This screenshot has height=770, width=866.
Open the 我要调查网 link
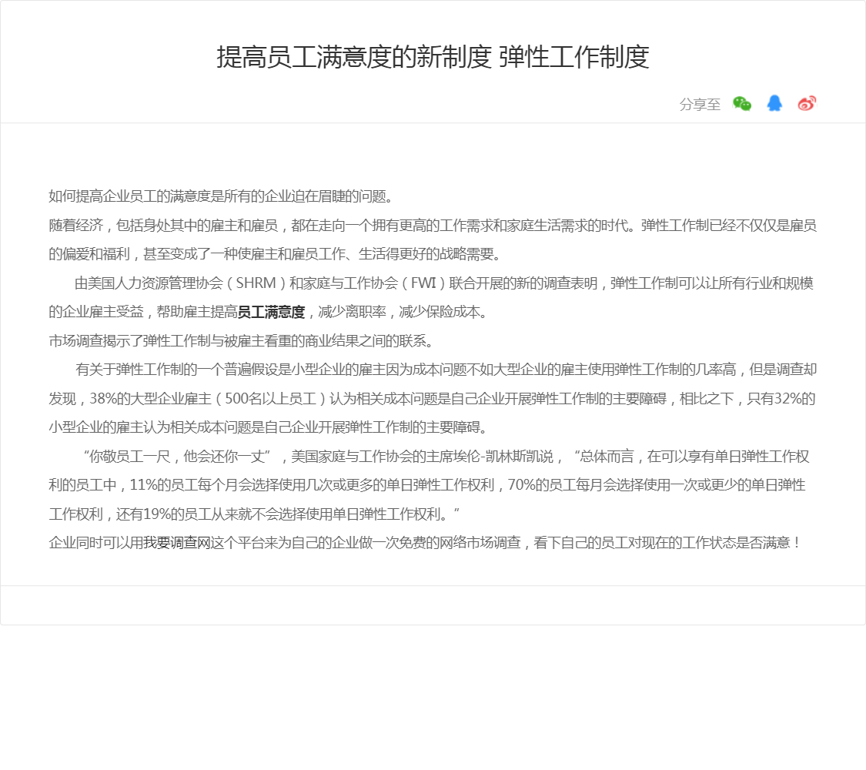pos(177,543)
